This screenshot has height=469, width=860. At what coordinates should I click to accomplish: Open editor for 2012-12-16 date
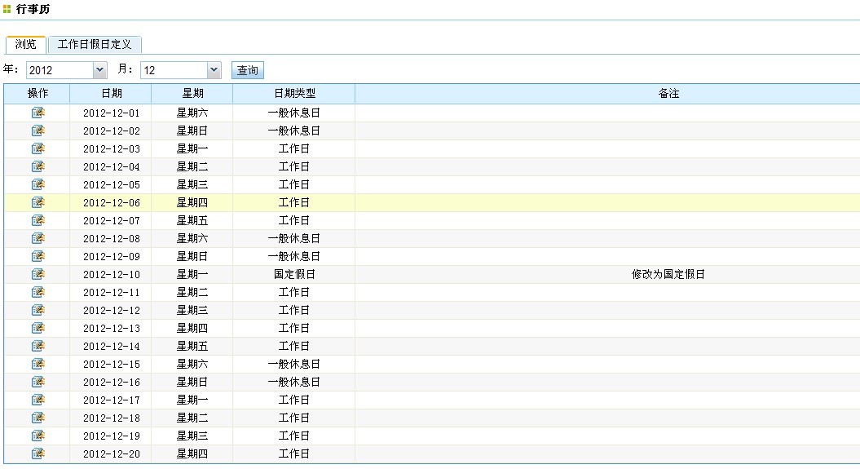[37, 382]
